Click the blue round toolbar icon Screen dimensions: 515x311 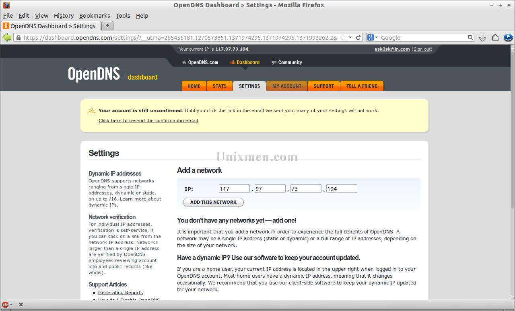click(508, 37)
